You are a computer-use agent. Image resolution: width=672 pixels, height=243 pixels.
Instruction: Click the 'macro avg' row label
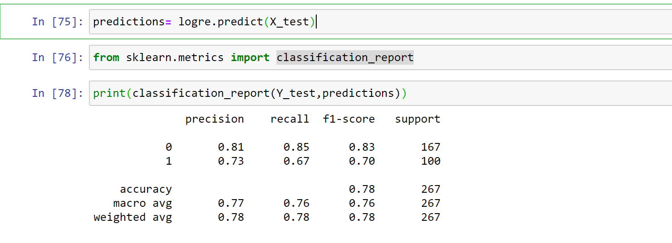pyautogui.click(x=142, y=203)
